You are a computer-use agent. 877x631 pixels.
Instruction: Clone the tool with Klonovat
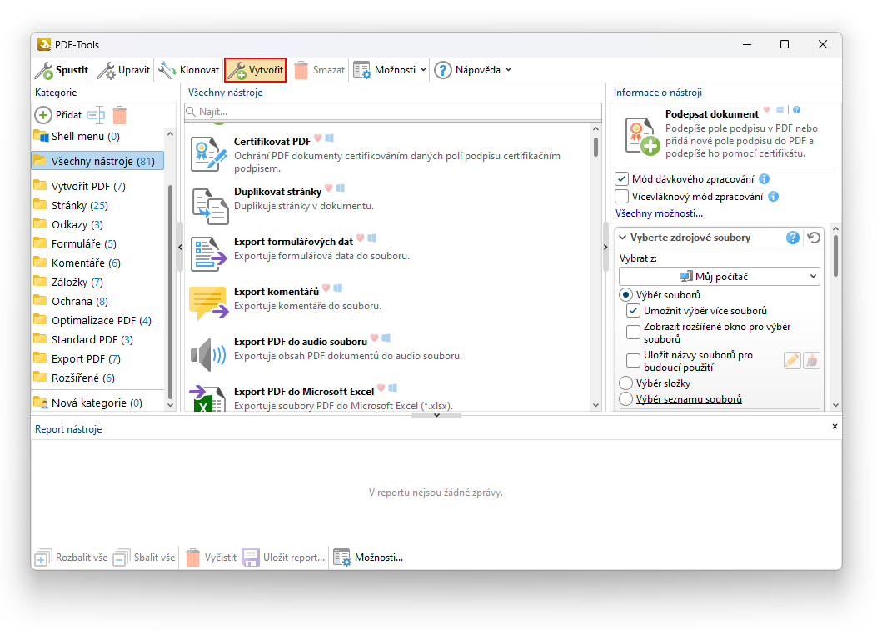pyautogui.click(x=189, y=70)
